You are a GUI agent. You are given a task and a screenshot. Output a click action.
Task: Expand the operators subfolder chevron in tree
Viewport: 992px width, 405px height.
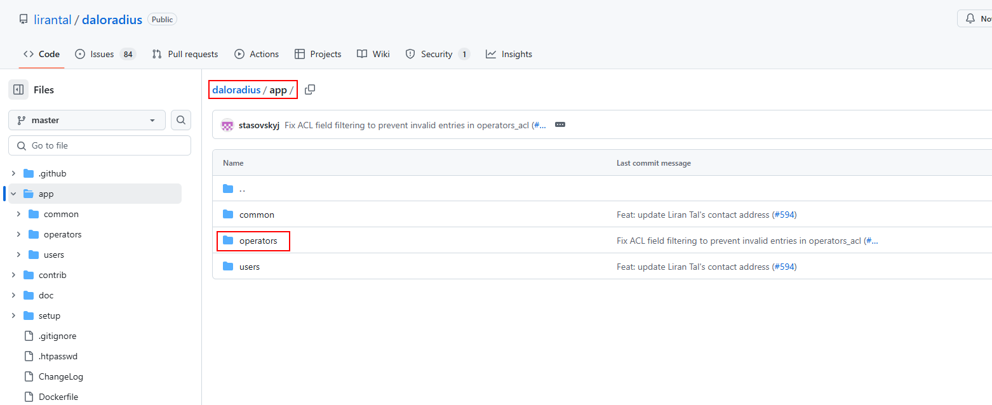(x=18, y=234)
